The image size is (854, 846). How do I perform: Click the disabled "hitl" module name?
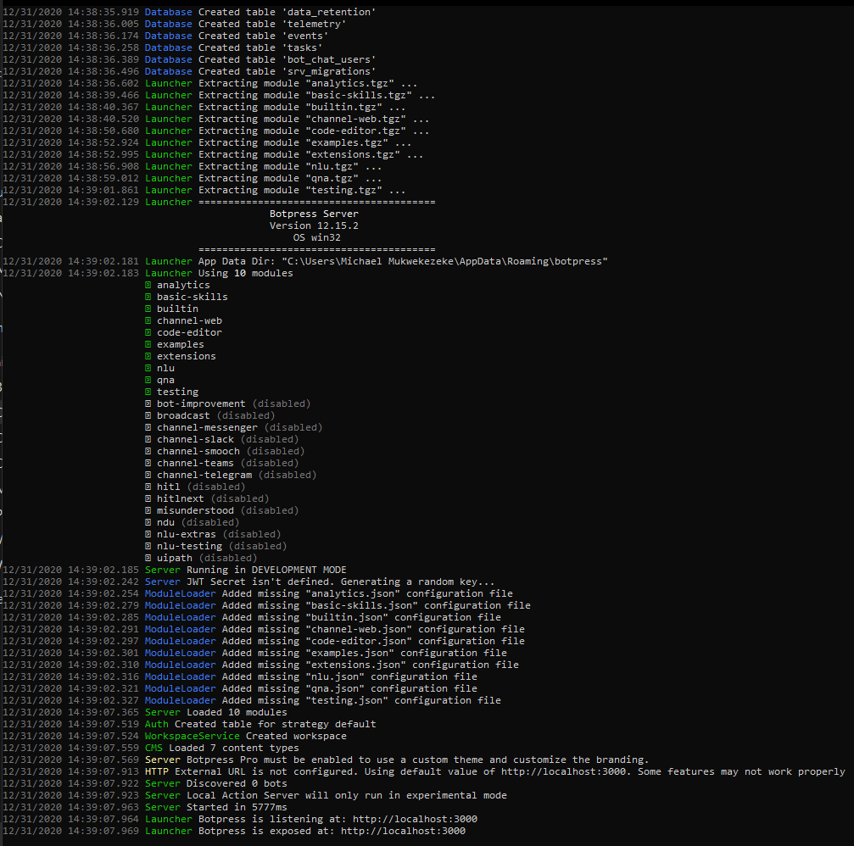(x=168, y=487)
